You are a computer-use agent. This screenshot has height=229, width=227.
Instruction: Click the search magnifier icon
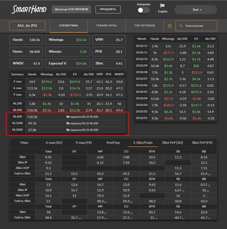coord(181,26)
